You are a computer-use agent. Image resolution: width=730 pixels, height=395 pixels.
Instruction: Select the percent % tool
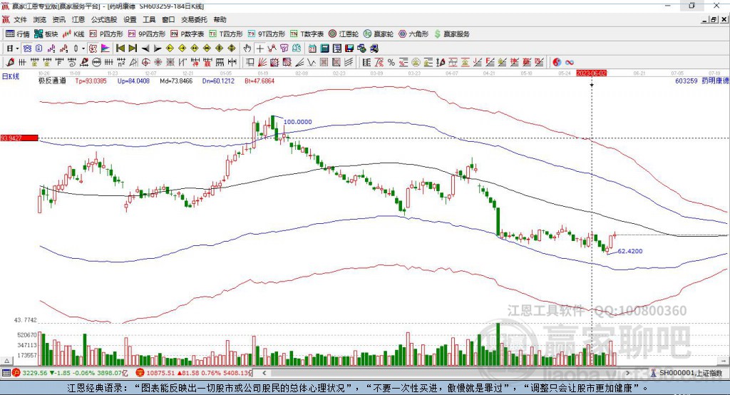(x=391, y=63)
